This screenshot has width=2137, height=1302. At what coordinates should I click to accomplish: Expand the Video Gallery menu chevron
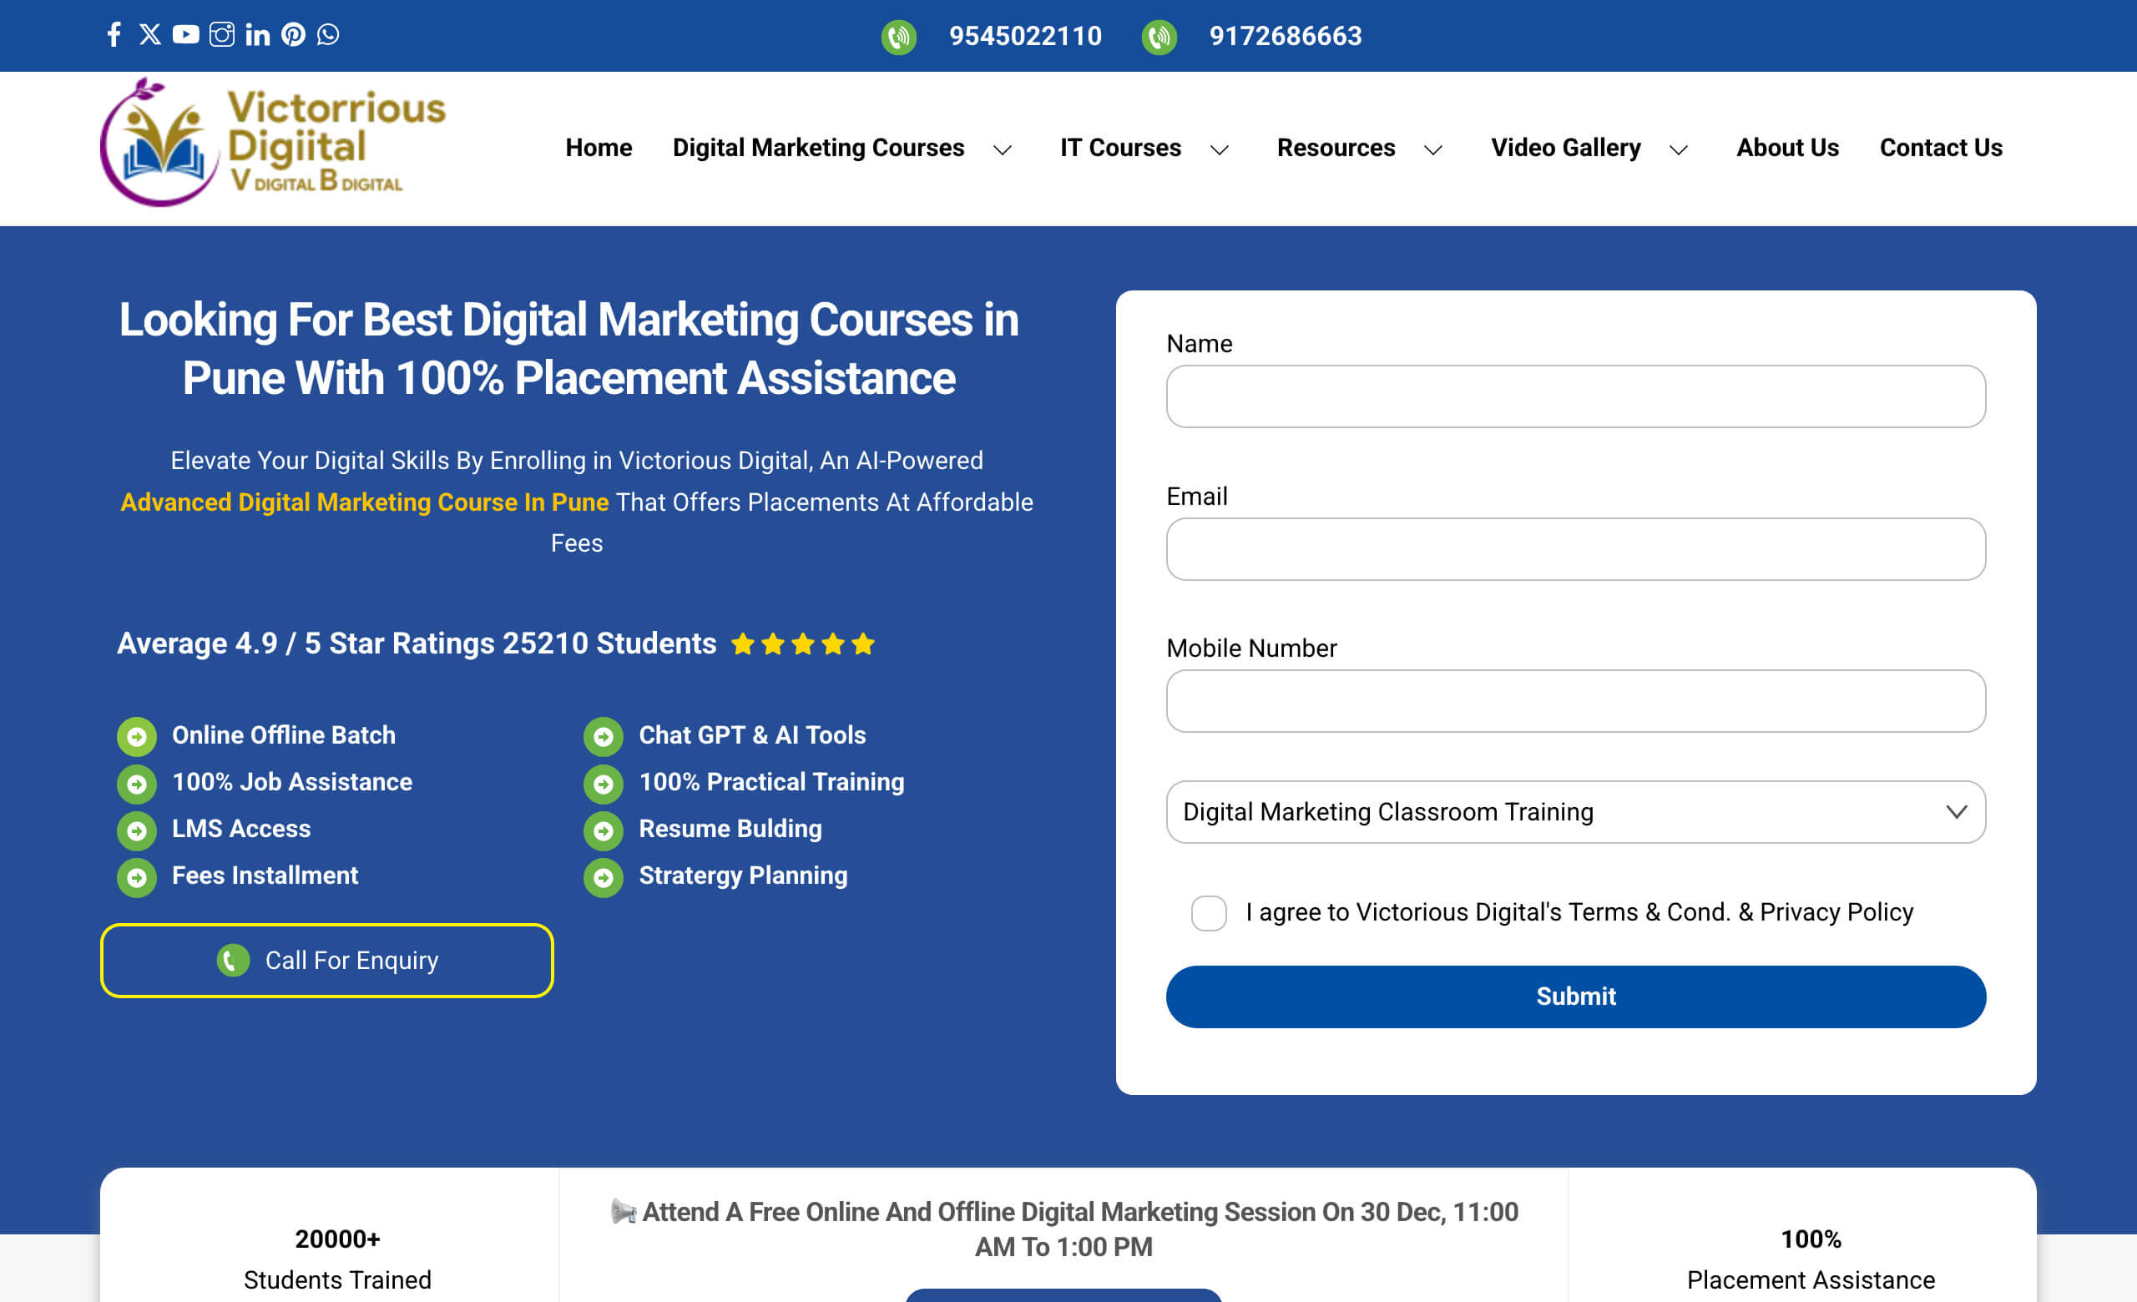1678,150
